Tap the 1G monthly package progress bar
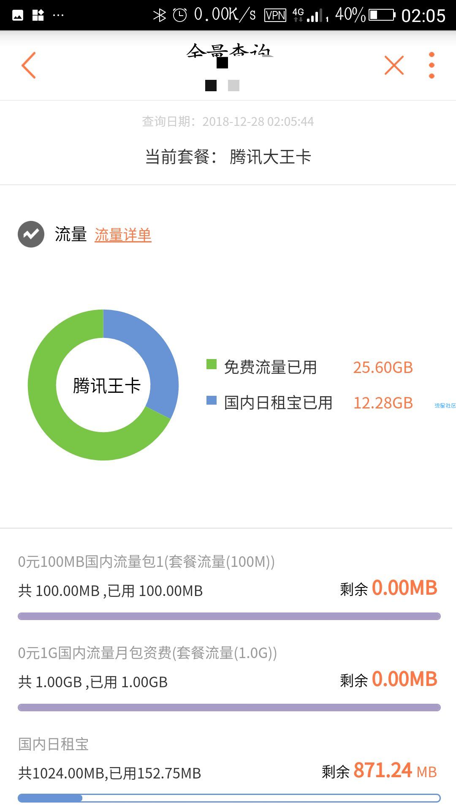 (x=229, y=708)
